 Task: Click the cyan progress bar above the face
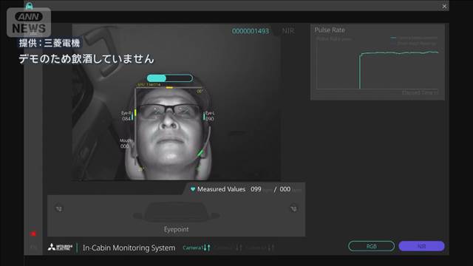pyautogui.click(x=169, y=78)
